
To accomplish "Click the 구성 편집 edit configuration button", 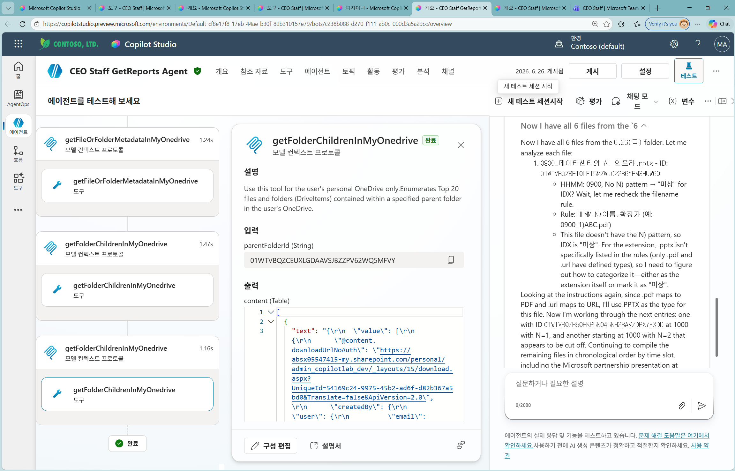I will point(271,445).
